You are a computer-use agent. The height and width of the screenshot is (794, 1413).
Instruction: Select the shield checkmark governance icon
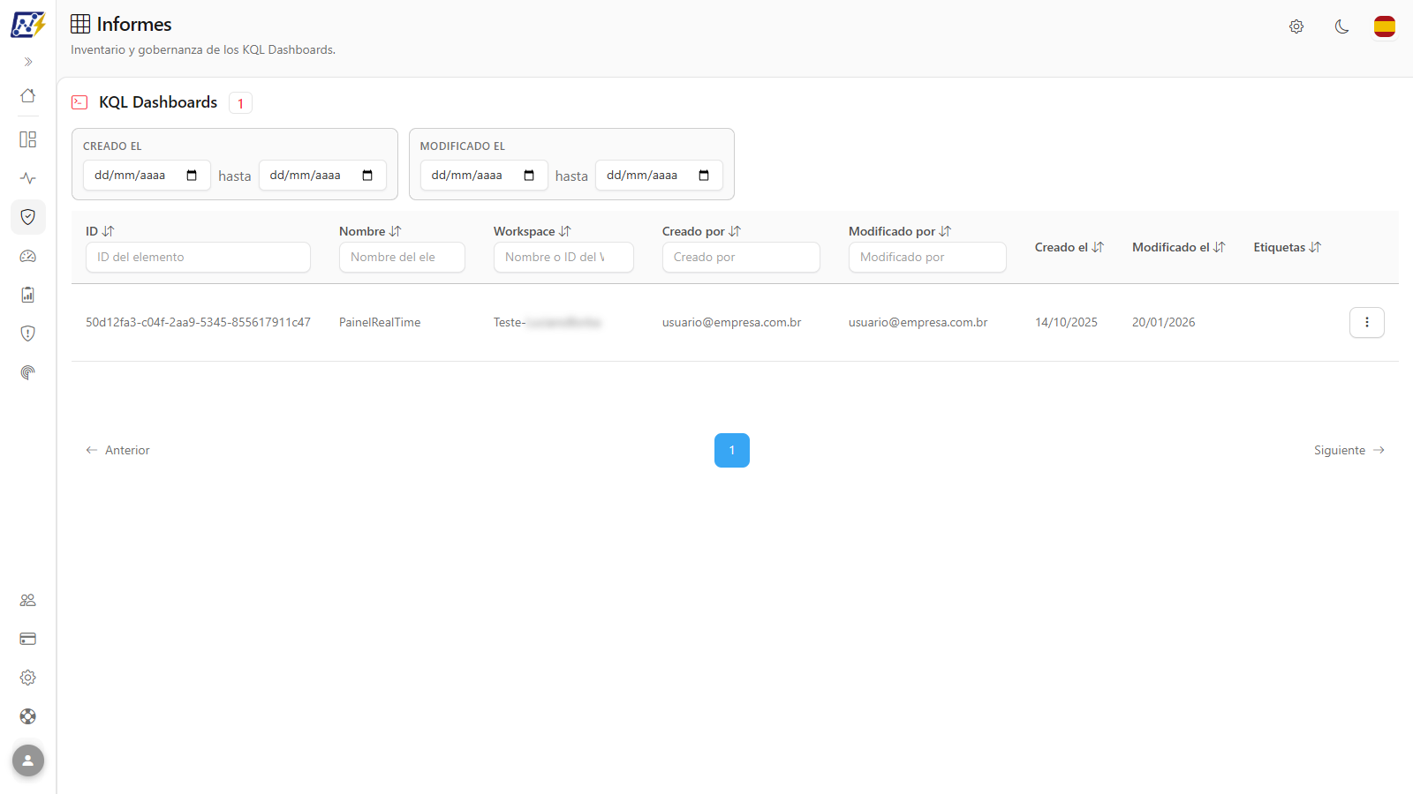[28, 217]
